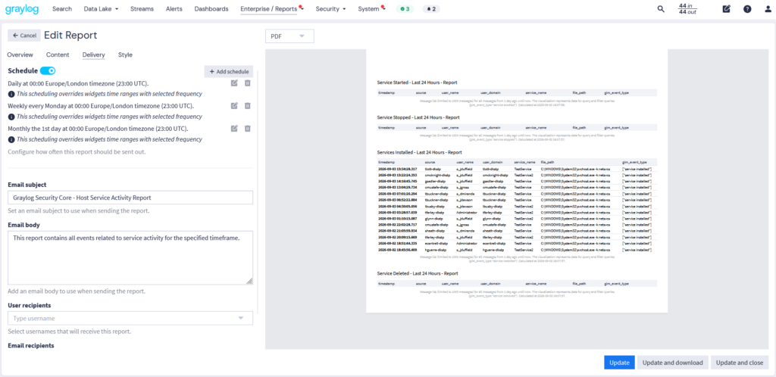The width and height of the screenshot is (776, 377).
Task: Delete the Monthly 1st day schedule
Action: click(248, 129)
